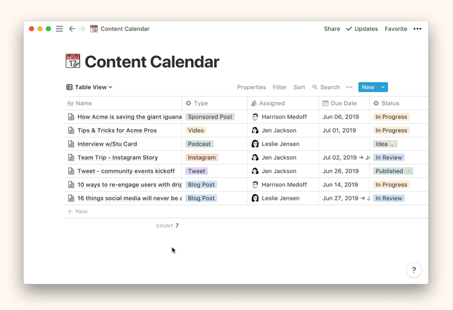Click the Share button
453x310 pixels.
tap(331, 29)
